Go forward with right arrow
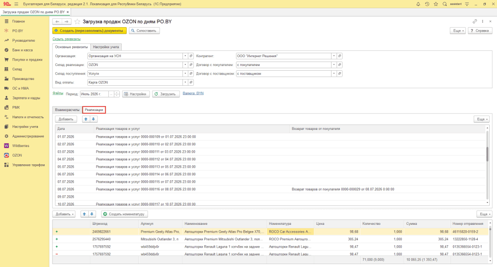The image size is (497, 267). [66, 21]
